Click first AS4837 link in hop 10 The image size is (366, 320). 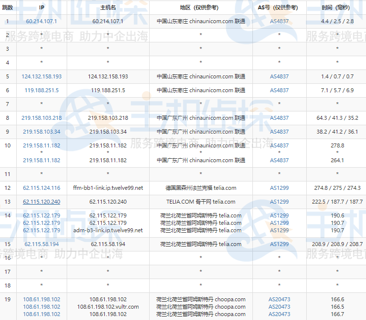[279, 145]
